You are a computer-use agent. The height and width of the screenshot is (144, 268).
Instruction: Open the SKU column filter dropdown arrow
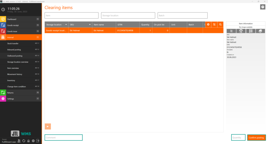90,25
